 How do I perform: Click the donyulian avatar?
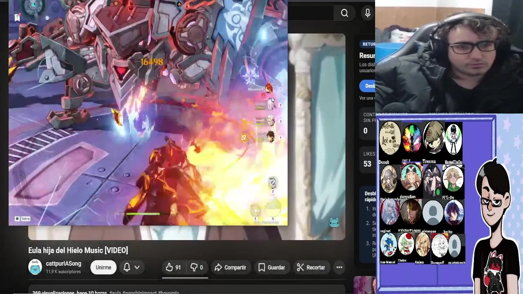411,177
